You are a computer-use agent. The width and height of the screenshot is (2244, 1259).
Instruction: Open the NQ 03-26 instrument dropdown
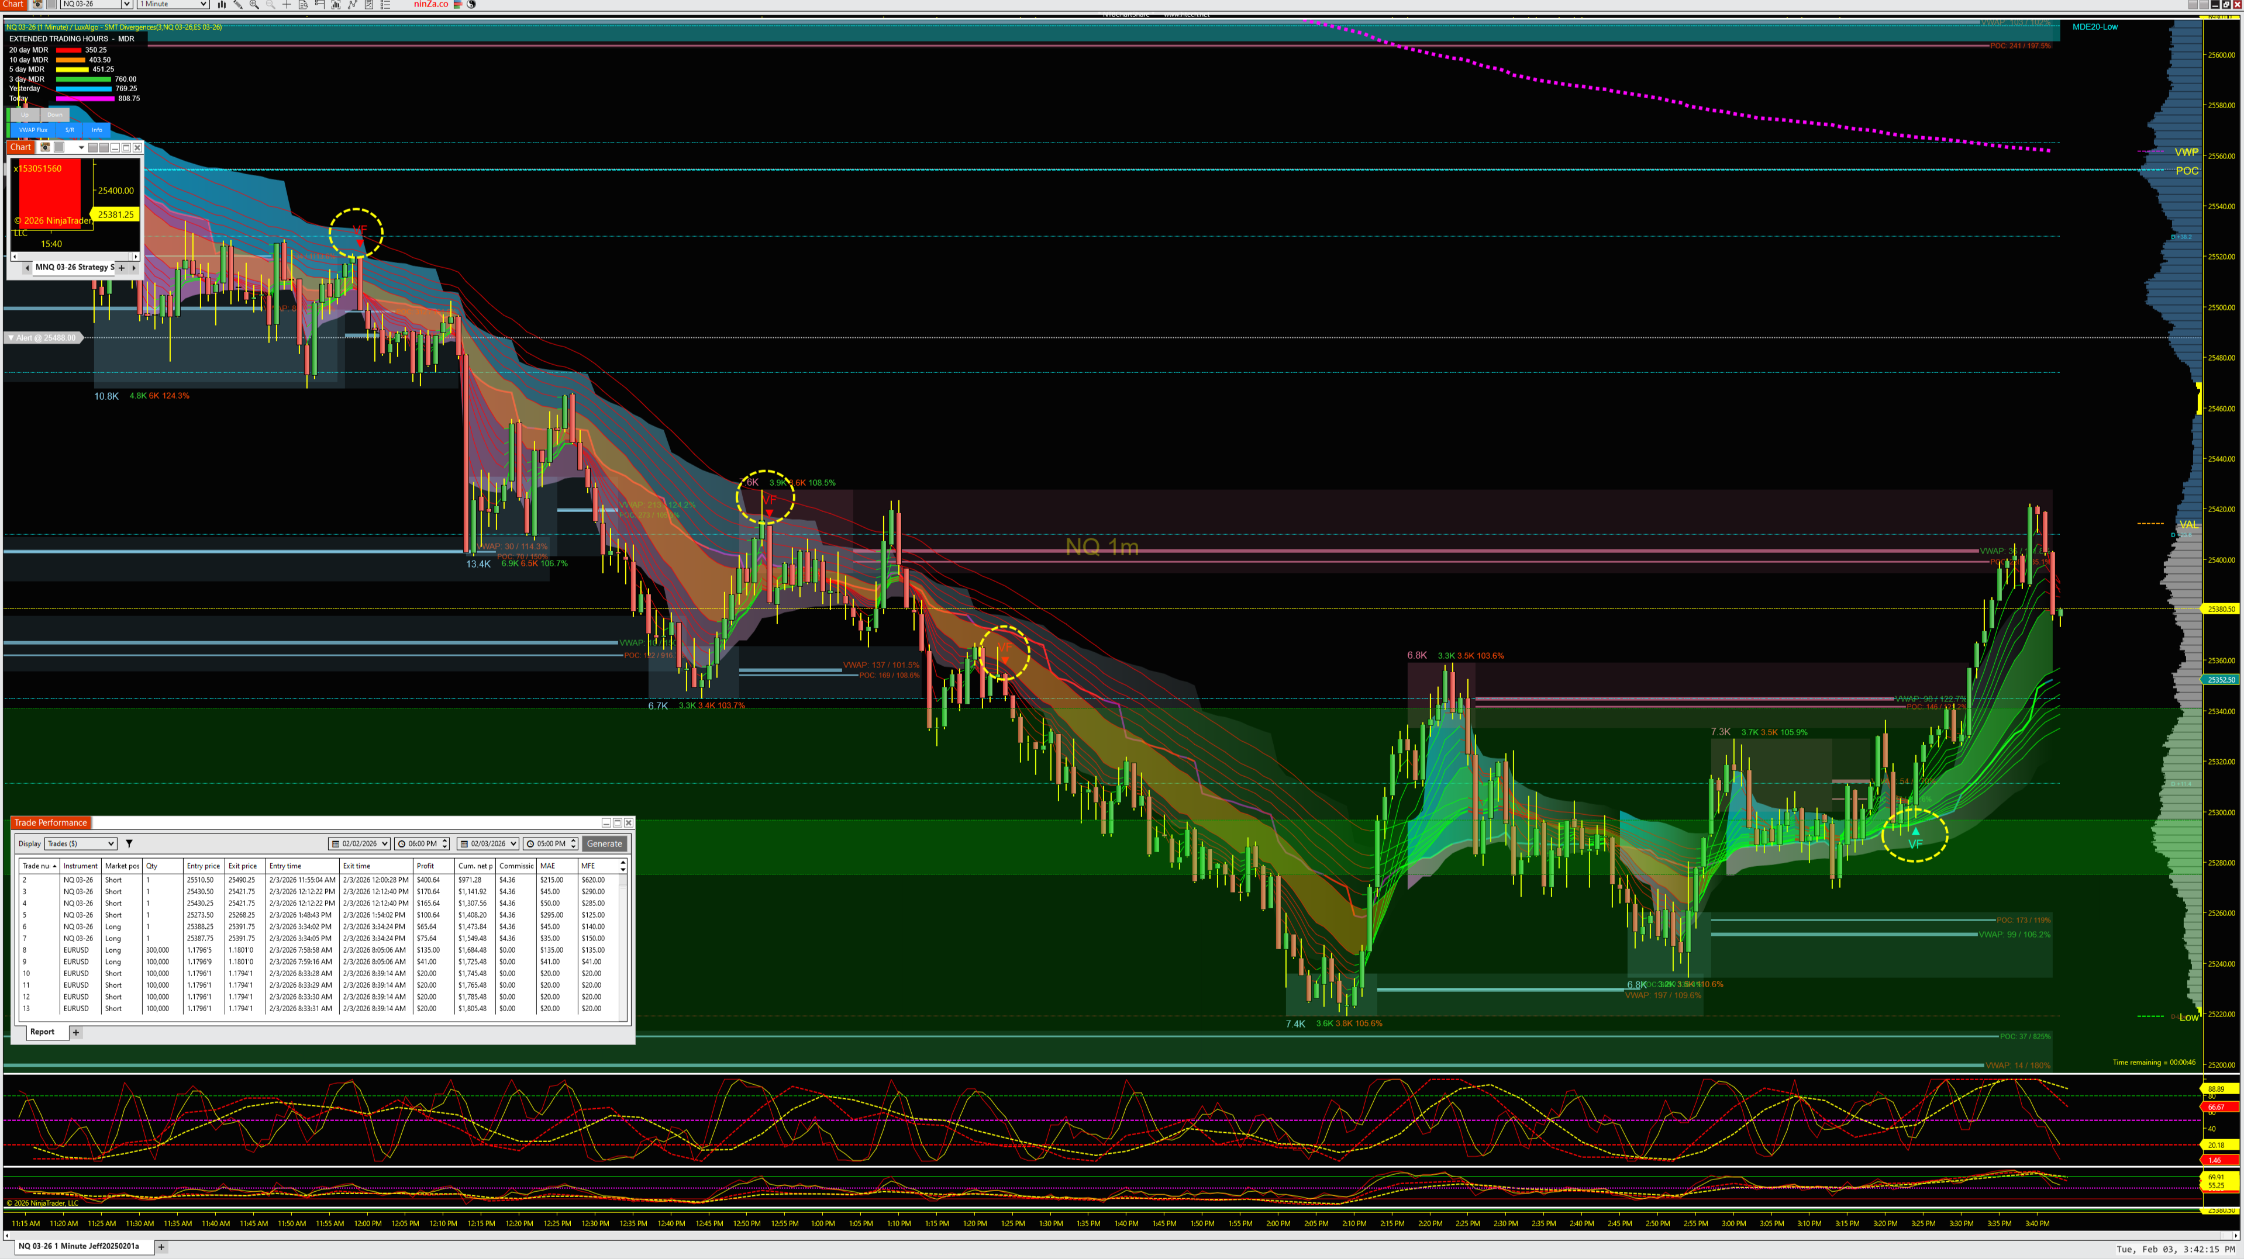[126, 4]
